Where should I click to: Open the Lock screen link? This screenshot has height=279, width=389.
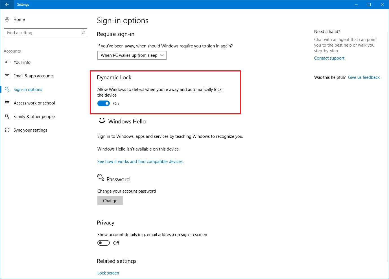(108, 273)
